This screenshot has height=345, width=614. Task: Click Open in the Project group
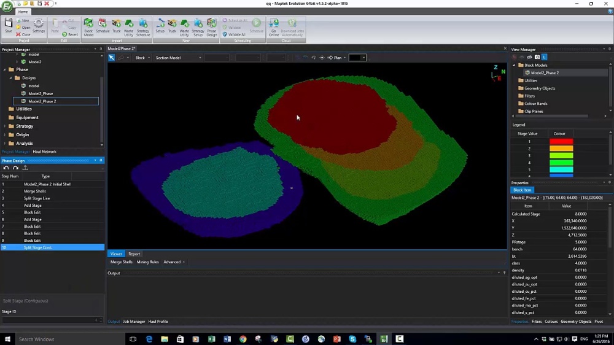[23, 28]
